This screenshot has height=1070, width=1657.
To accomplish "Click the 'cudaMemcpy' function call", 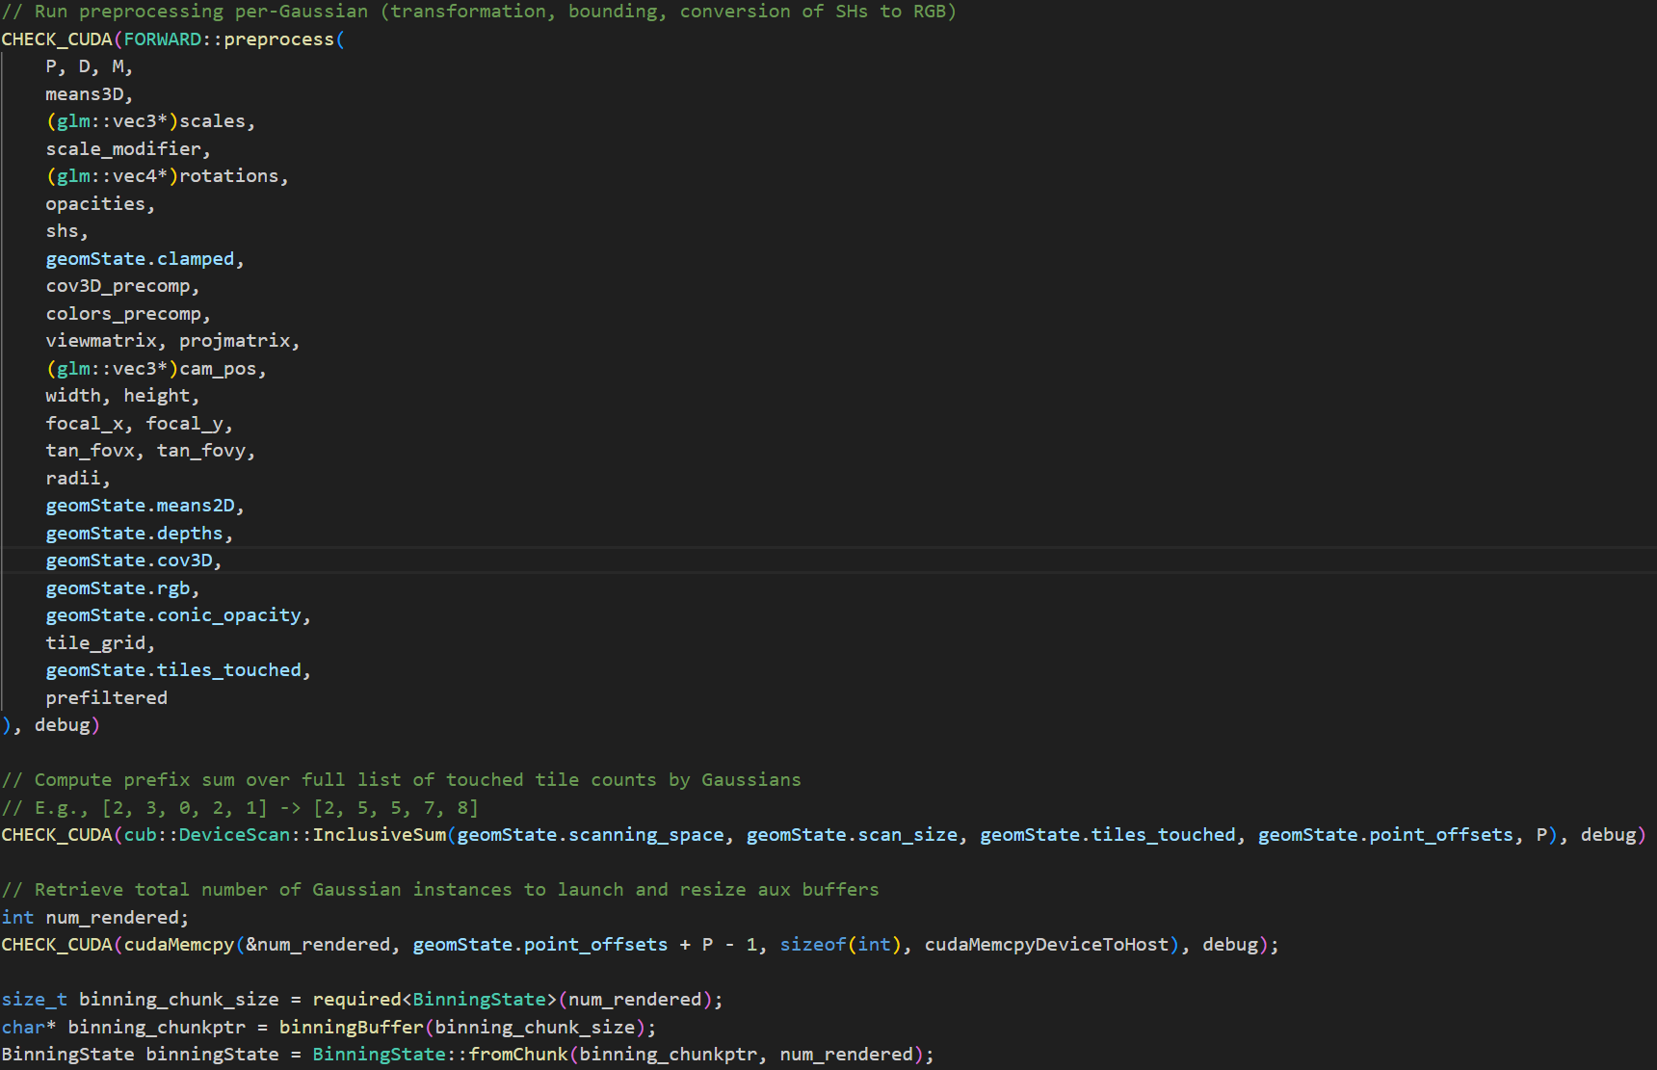I will tap(179, 945).
